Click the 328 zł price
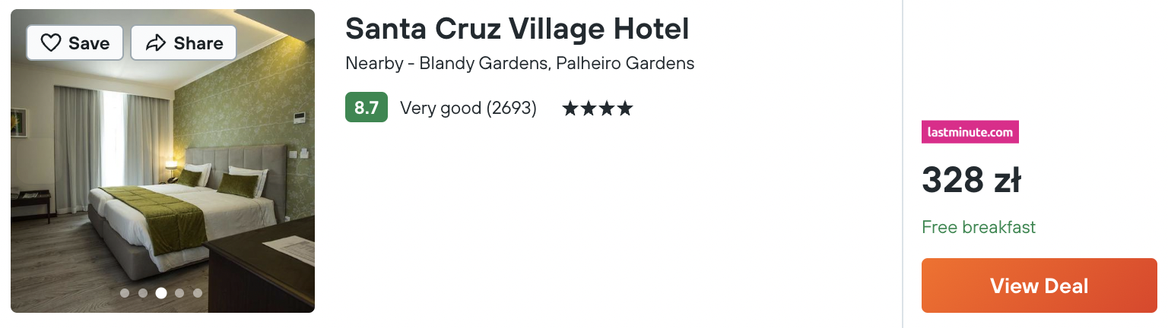Screen dimensions: 1168x328 pyautogui.click(x=971, y=181)
